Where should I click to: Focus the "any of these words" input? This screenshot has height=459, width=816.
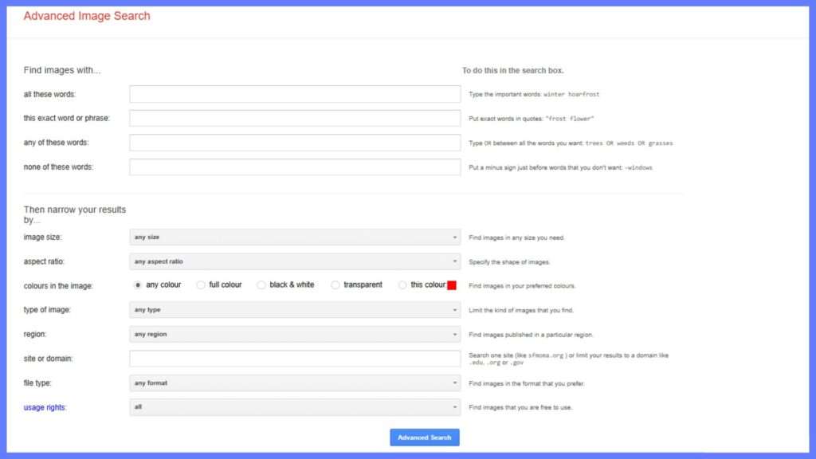295,143
